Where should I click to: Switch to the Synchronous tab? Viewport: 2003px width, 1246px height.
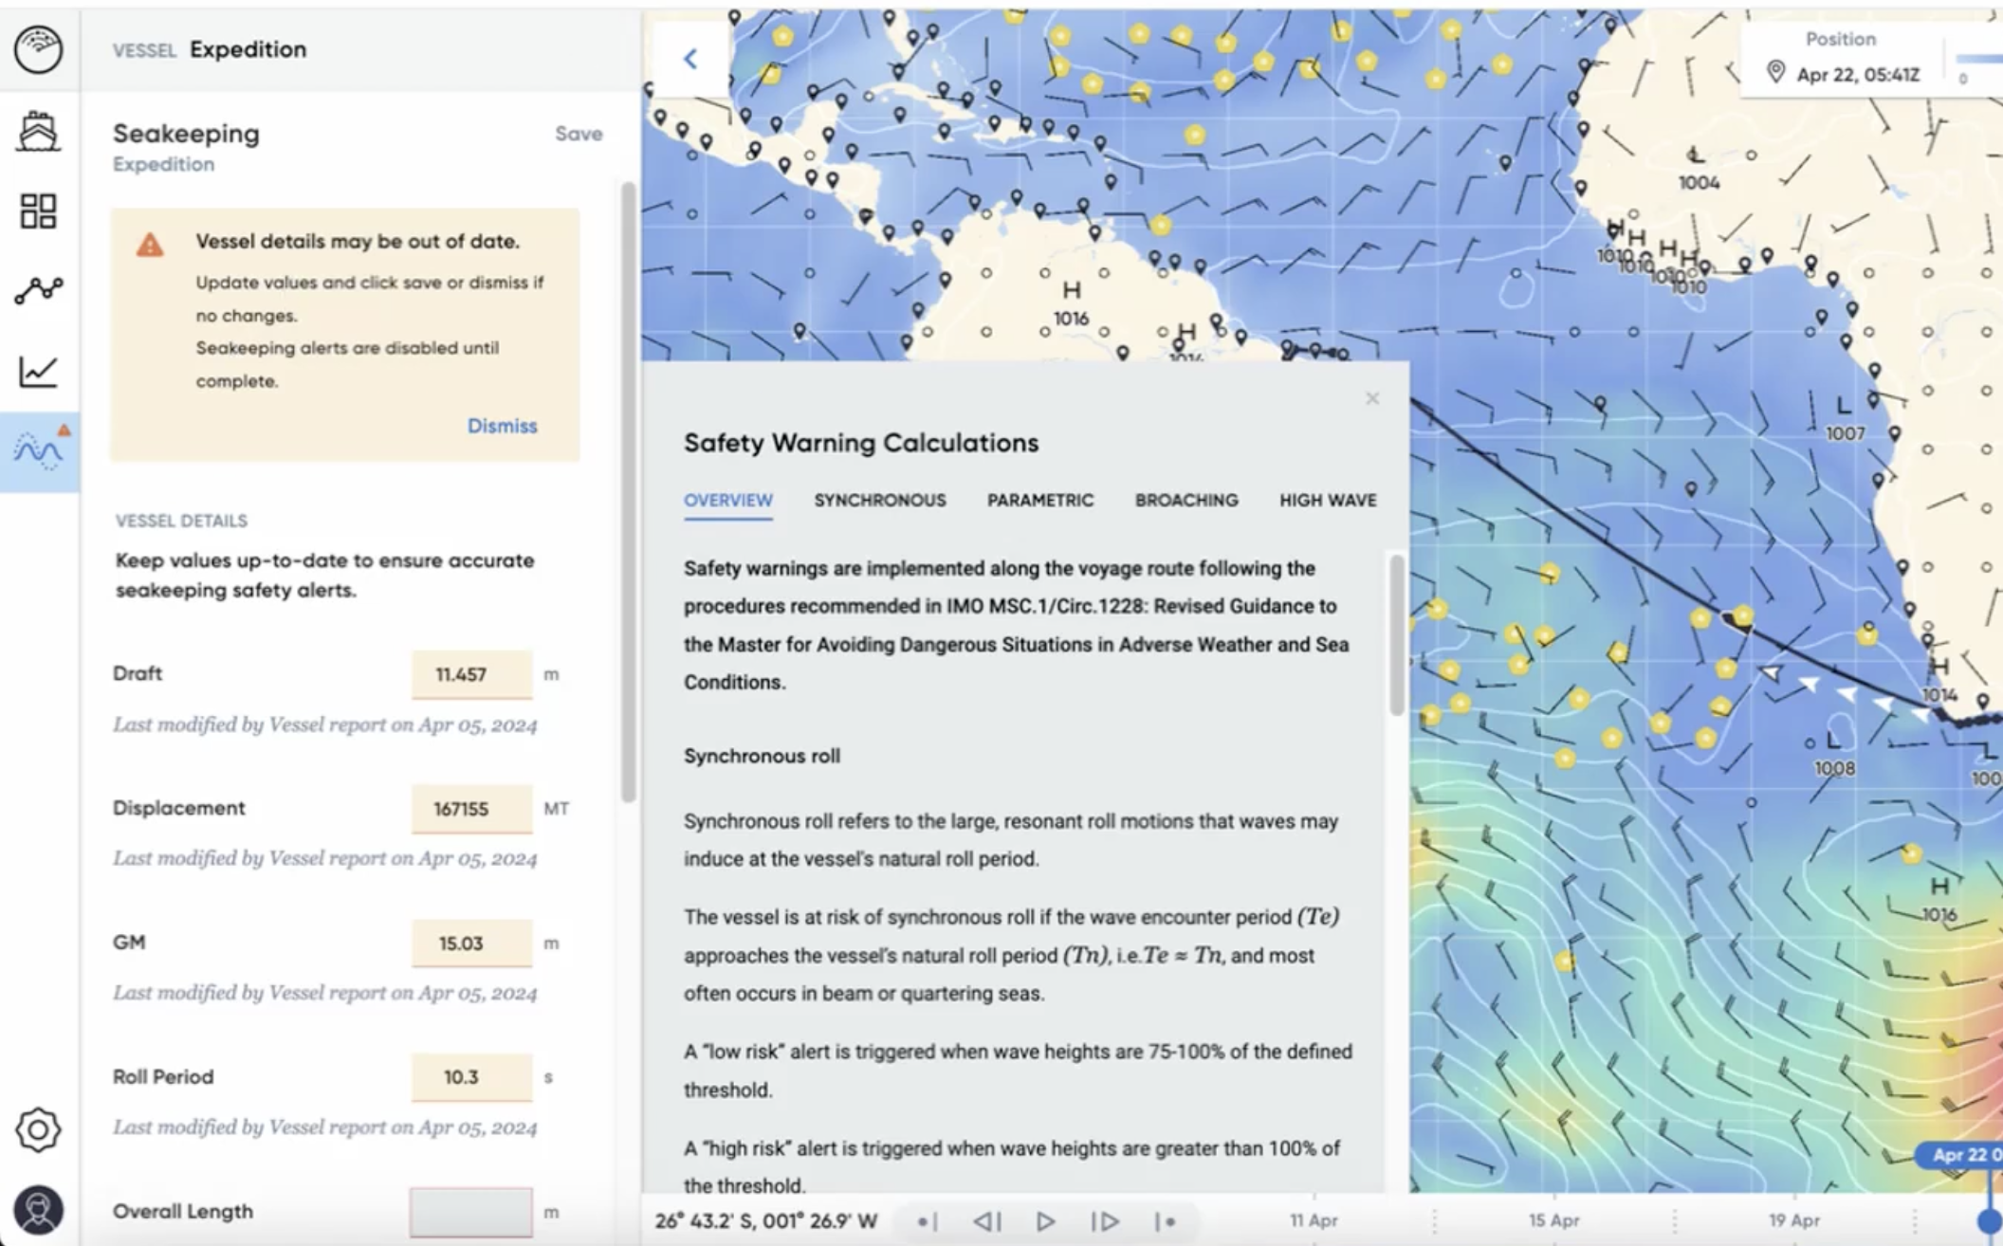pyautogui.click(x=880, y=500)
